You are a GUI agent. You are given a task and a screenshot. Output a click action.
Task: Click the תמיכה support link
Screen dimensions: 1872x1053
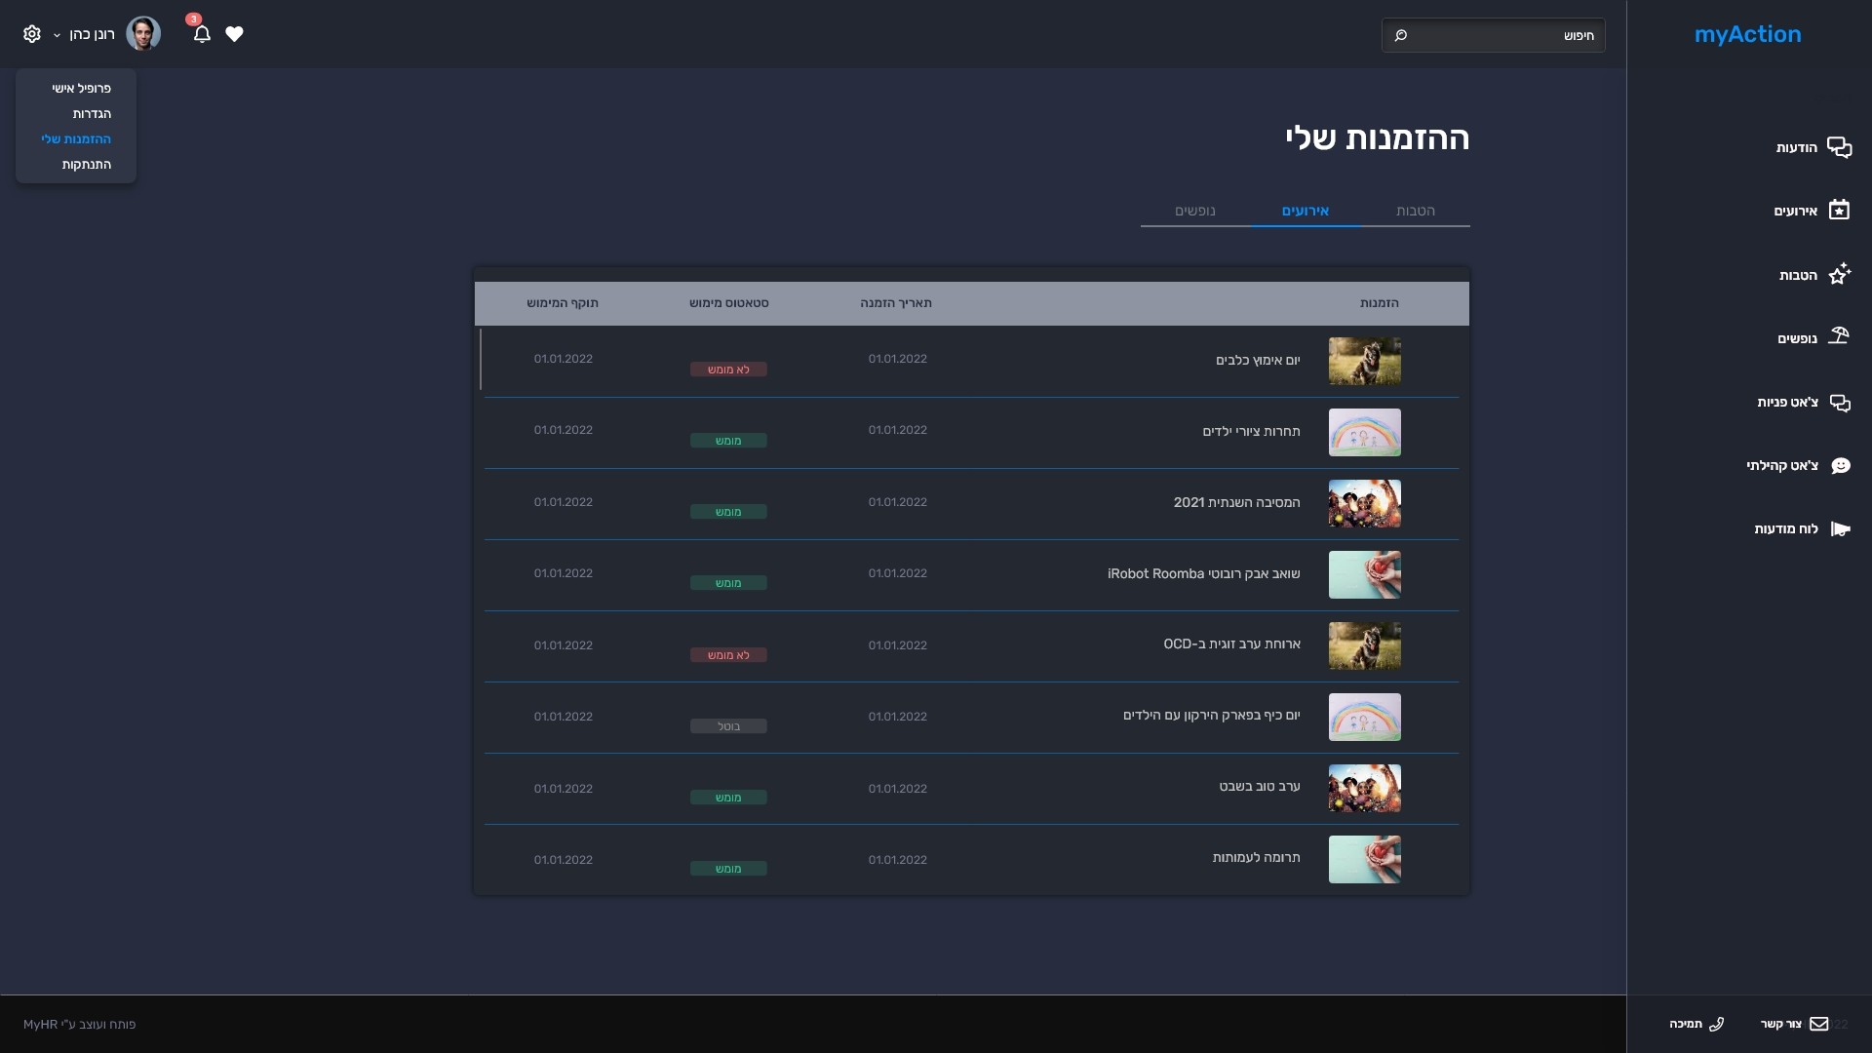[x=1696, y=1024]
